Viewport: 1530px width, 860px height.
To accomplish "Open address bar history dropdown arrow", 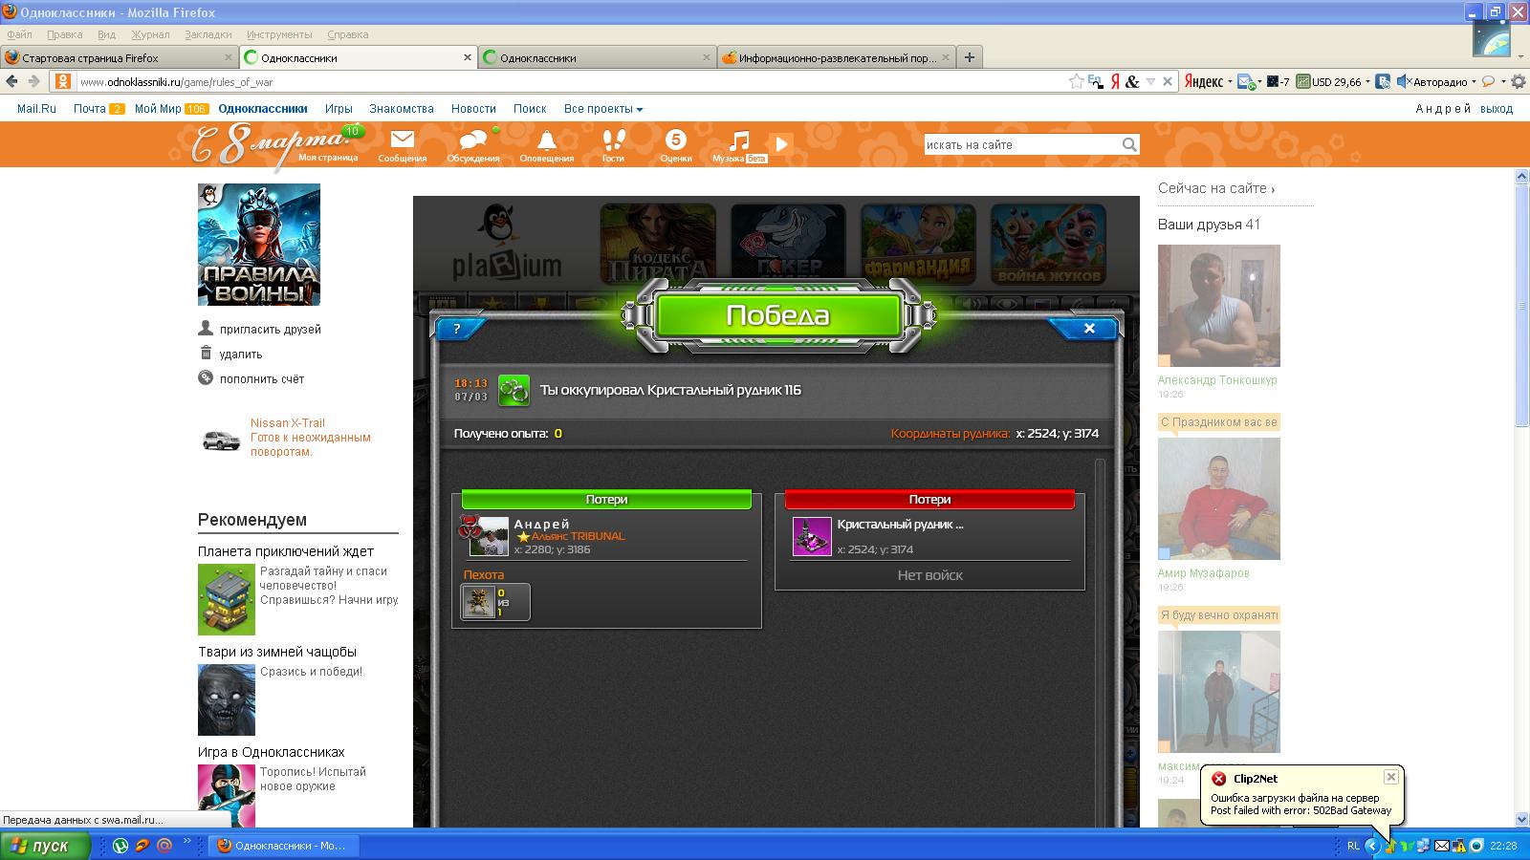I will pyautogui.click(x=1150, y=82).
